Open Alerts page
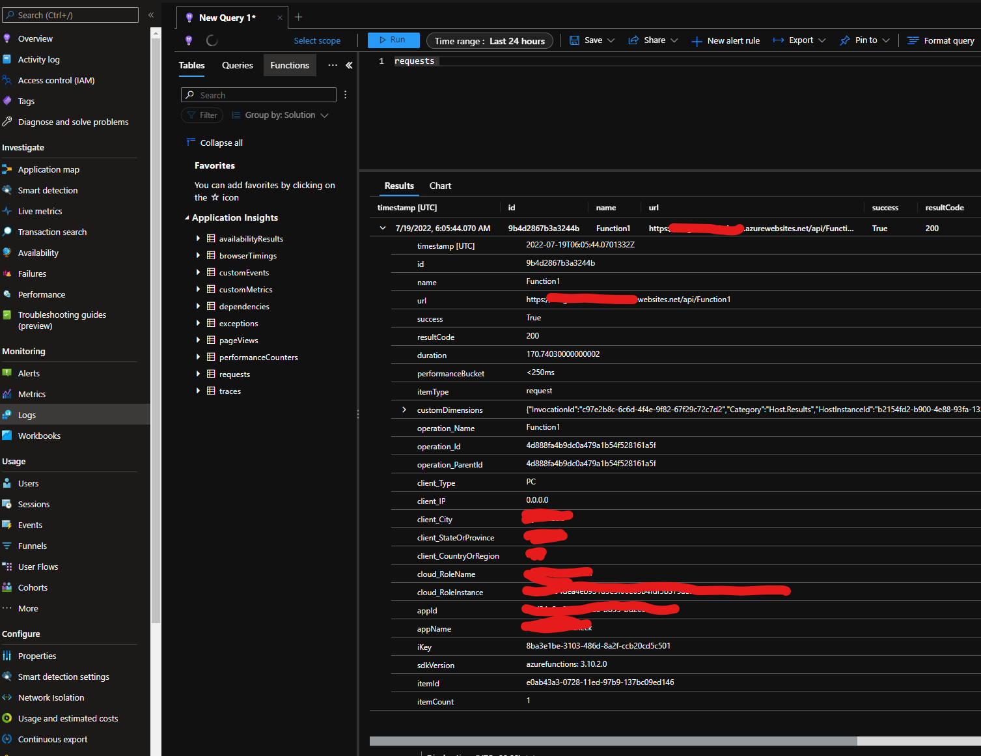981x756 pixels. point(29,374)
